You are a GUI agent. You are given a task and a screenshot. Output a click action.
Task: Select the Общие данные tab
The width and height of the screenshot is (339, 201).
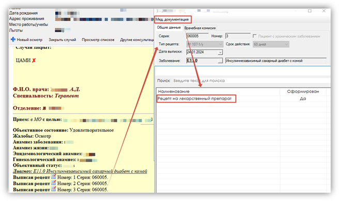pyautogui.click(x=169, y=28)
